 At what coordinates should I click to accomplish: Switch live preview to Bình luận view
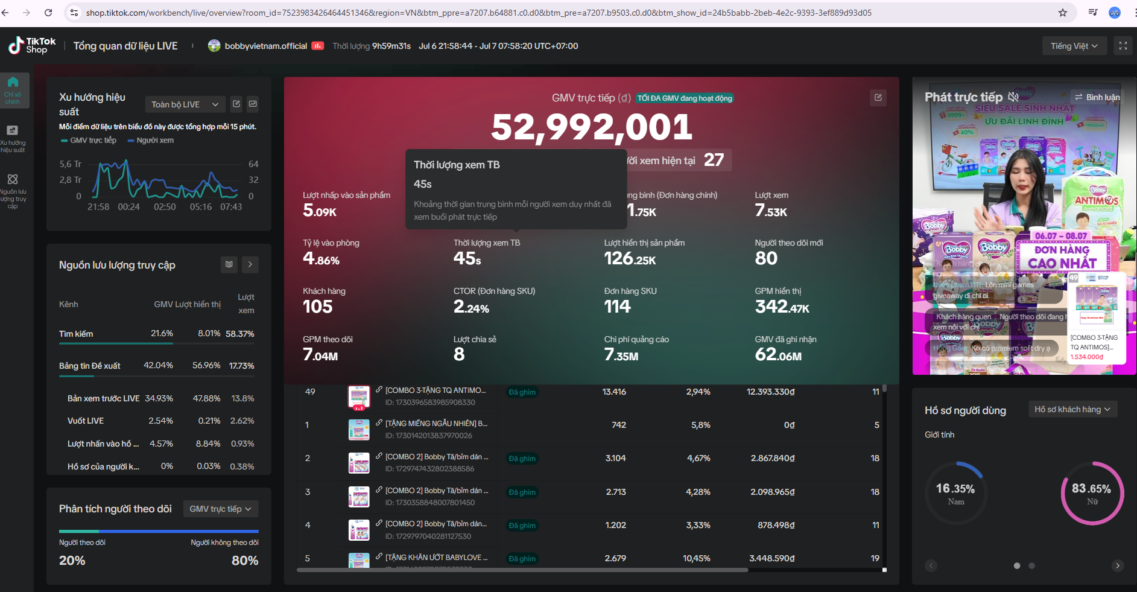point(1097,97)
